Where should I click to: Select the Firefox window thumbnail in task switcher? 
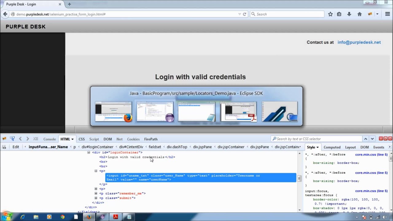click(113, 112)
